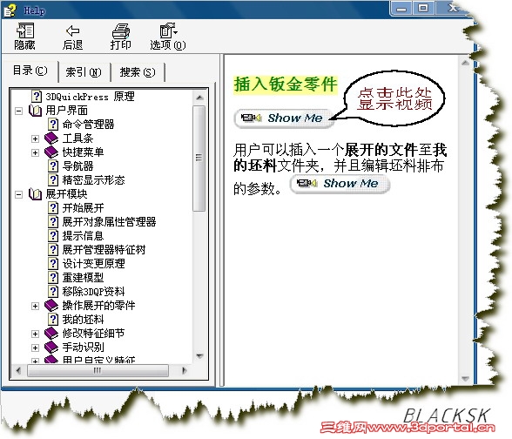512x439 pixels.
Task: Go back with the 后退 arrow icon
Action: click(72, 31)
